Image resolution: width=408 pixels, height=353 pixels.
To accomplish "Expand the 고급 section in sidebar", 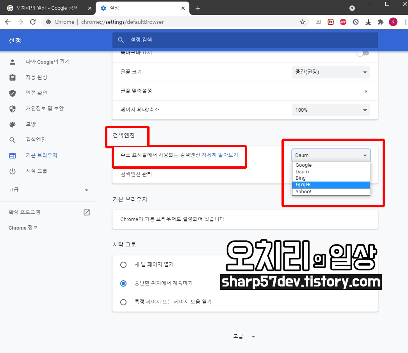I will click(87, 190).
